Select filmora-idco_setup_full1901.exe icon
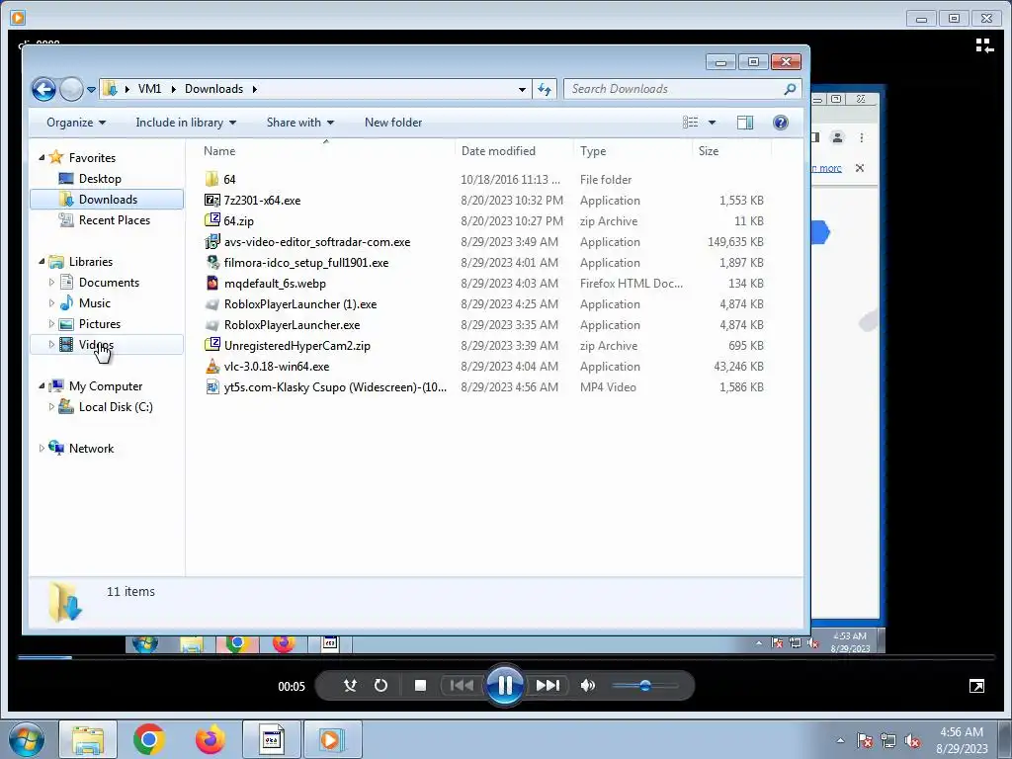The height and width of the screenshot is (759, 1012). [211, 263]
